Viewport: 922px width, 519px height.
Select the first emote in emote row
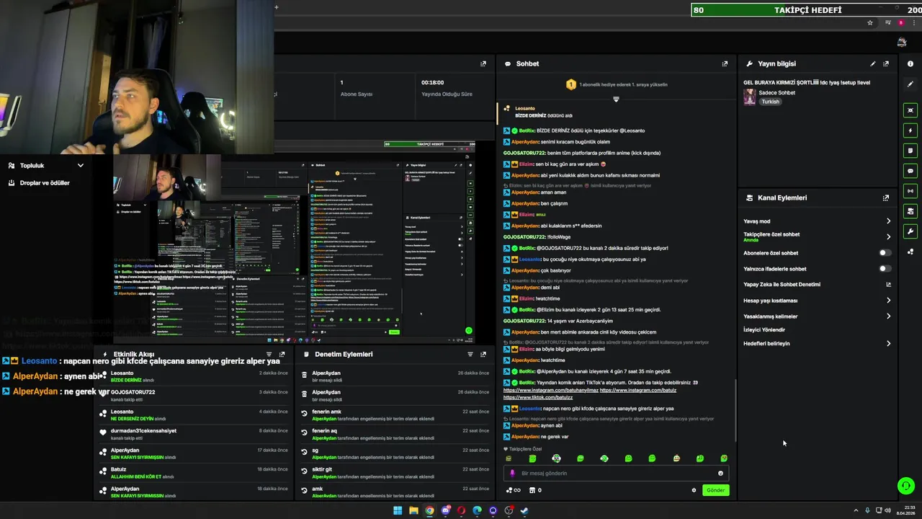[x=509, y=458]
